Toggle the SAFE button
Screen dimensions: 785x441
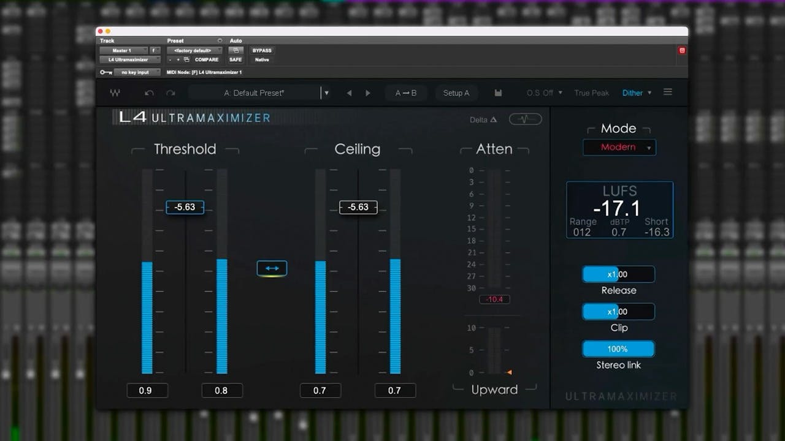(x=235, y=59)
